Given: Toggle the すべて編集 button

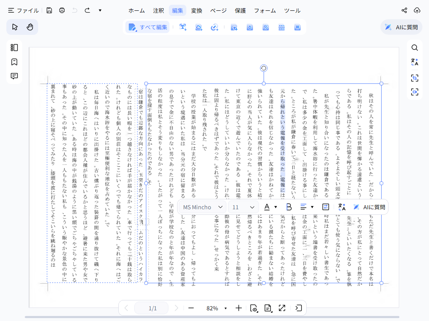Looking at the screenshot, I should tap(148, 27).
